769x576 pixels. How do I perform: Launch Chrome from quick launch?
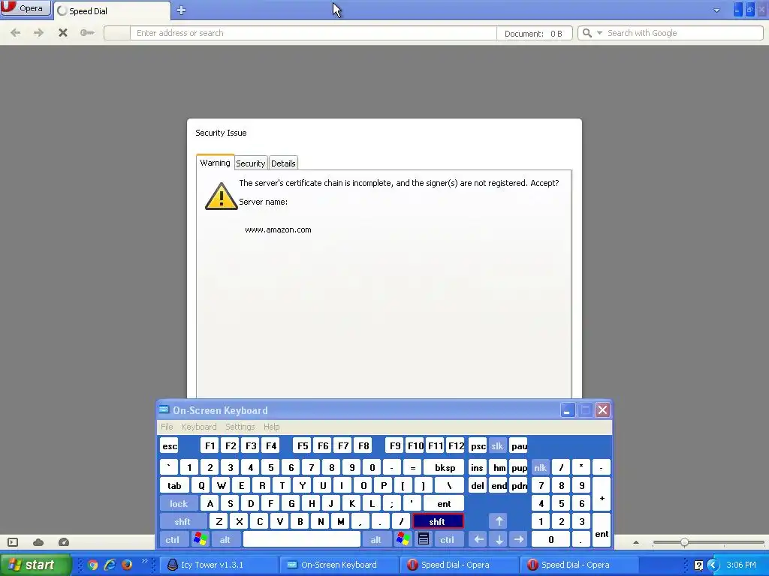click(x=92, y=565)
